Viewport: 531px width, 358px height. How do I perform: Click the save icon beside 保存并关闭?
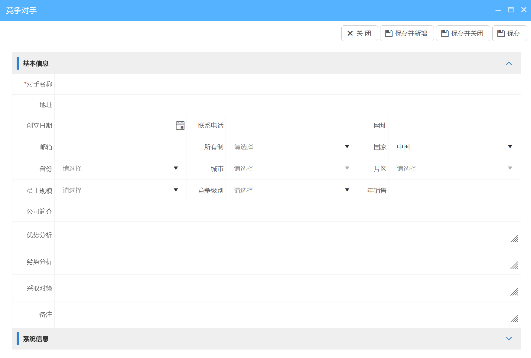point(444,33)
